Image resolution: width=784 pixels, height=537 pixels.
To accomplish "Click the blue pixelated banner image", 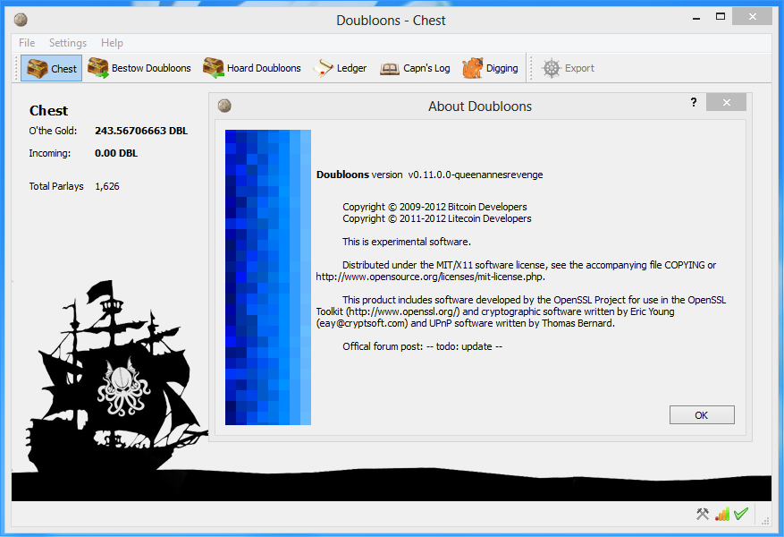I will tap(268, 277).
